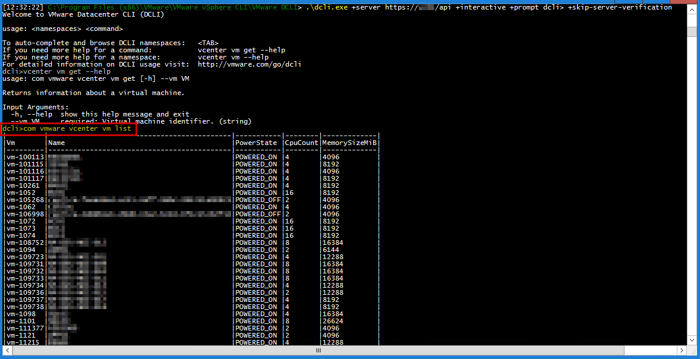The image size is (700, 359).
Task: Click 'Welcome to VMware Datacenter CLI (DCLI)' line
Action: click(x=83, y=14)
